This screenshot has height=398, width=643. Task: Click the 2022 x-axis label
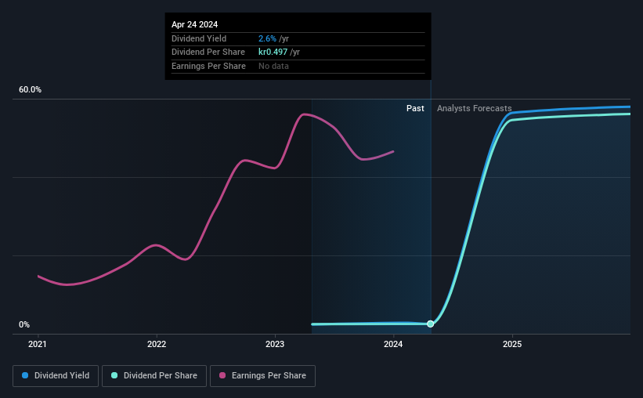(x=157, y=344)
